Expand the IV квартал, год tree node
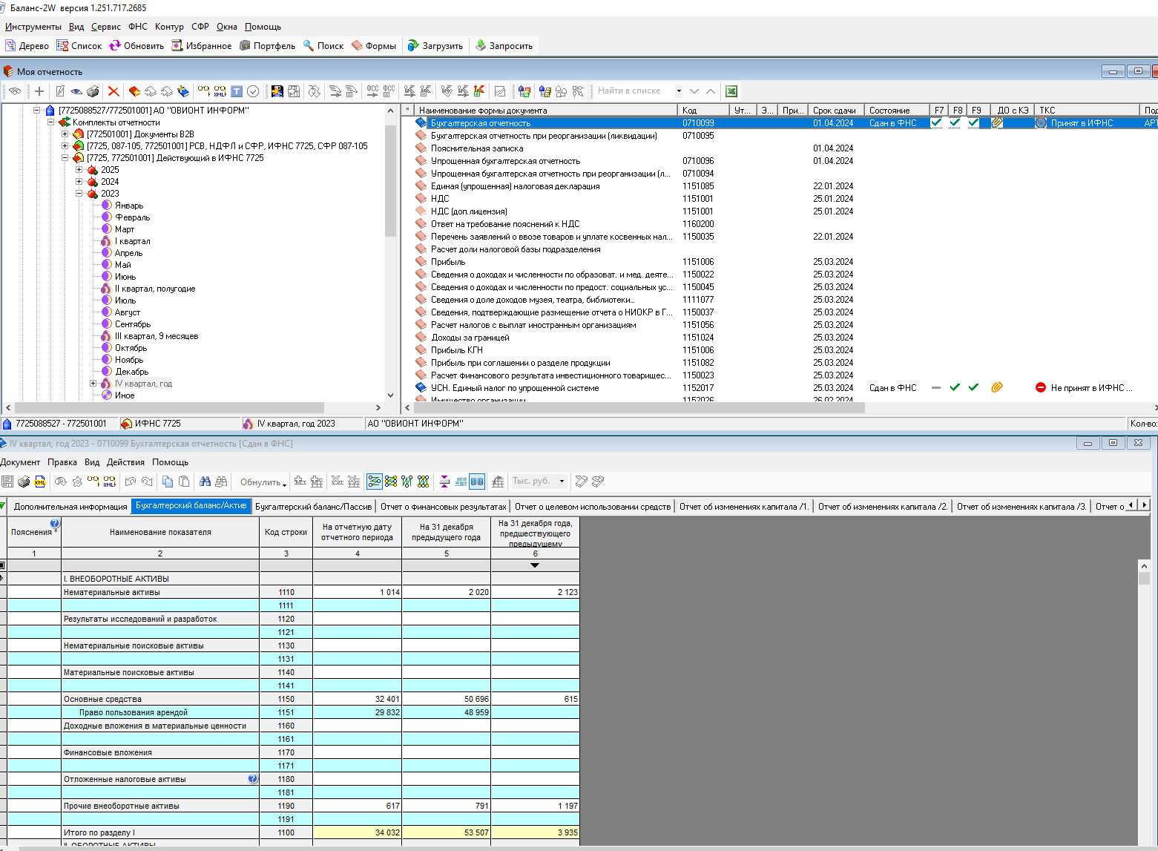 tap(93, 384)
